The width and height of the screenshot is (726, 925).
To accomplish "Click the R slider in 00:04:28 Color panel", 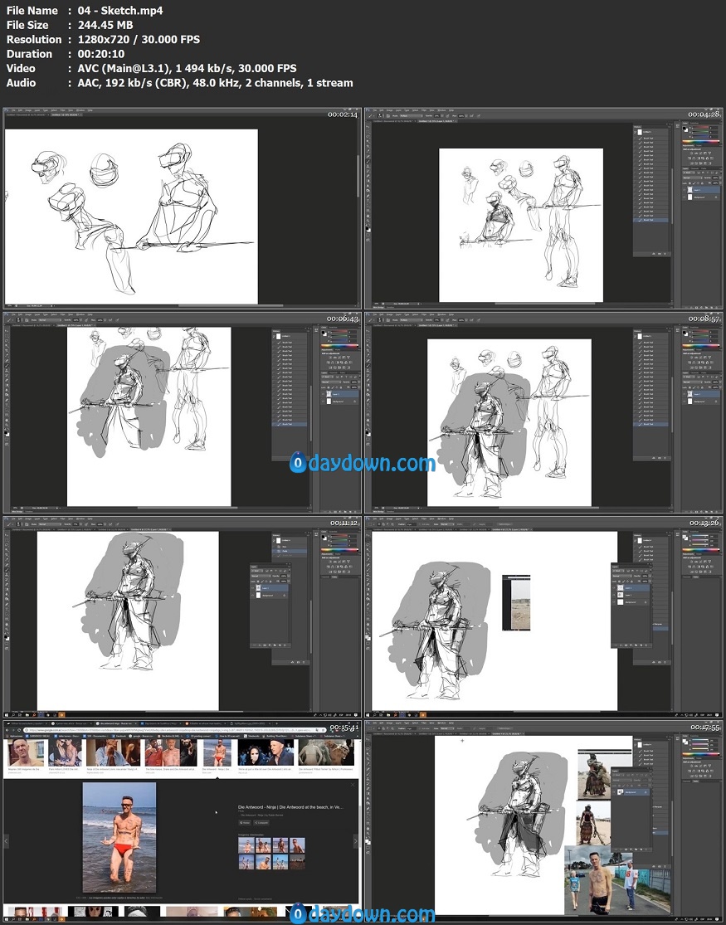I will pos(700,128).
